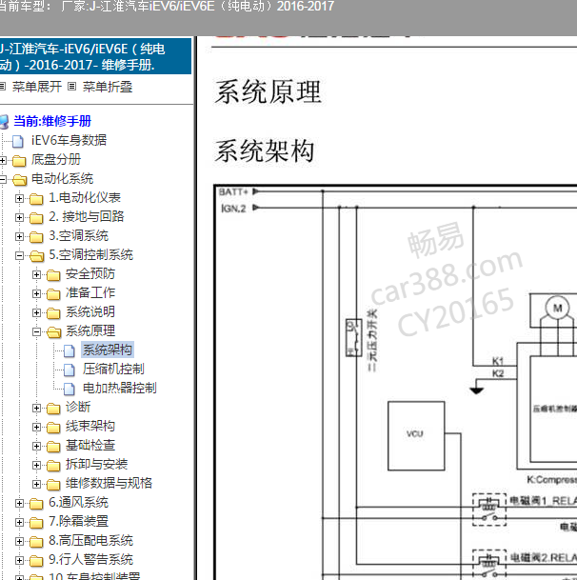Click the folder icon for 底盘分册
The image size is (577, 580).
pos(19,161)
